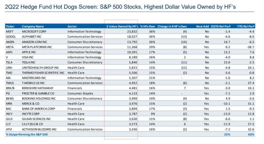Click the Sector column header
This screenshot has height=144, width=264.
pyautogui.click(x=72, y=26)
